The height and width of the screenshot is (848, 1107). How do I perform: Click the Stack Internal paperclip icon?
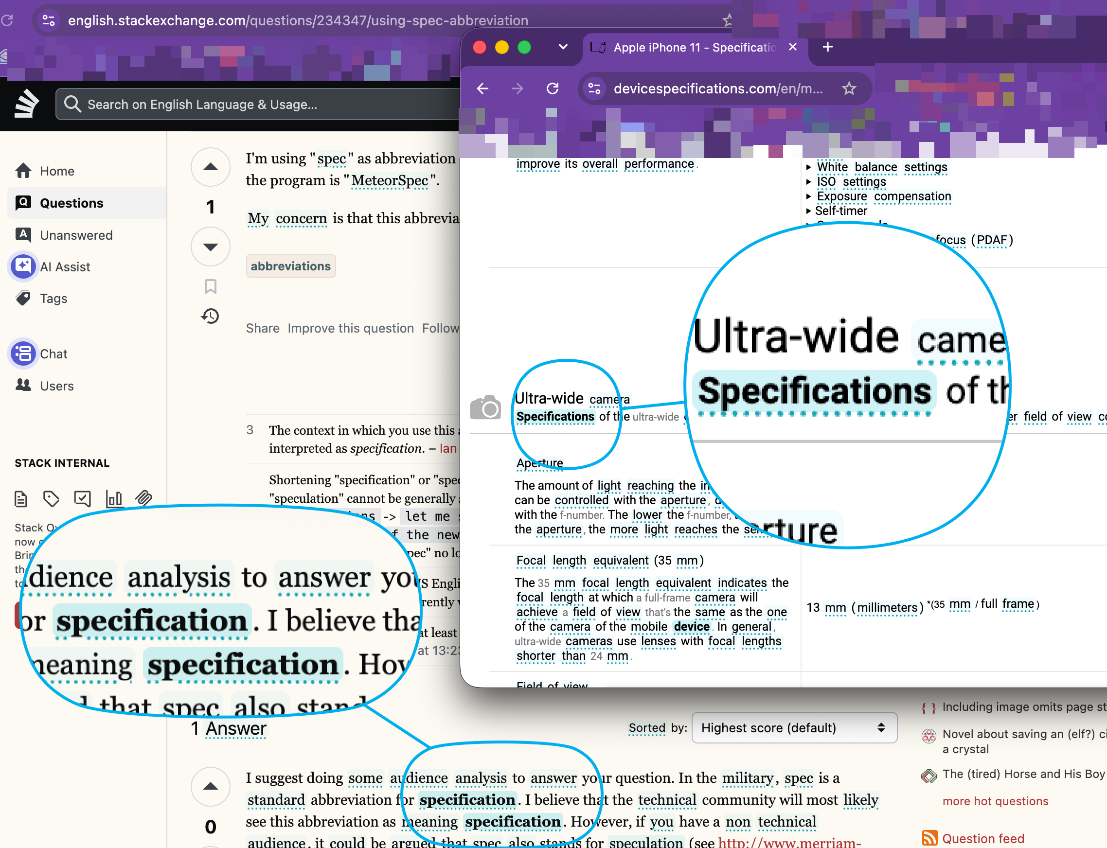point(144,499)
